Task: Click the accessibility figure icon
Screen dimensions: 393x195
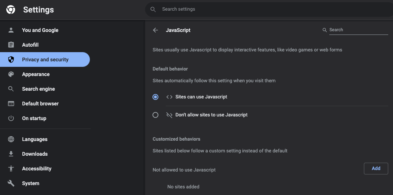Action: [x=11, y=169]
